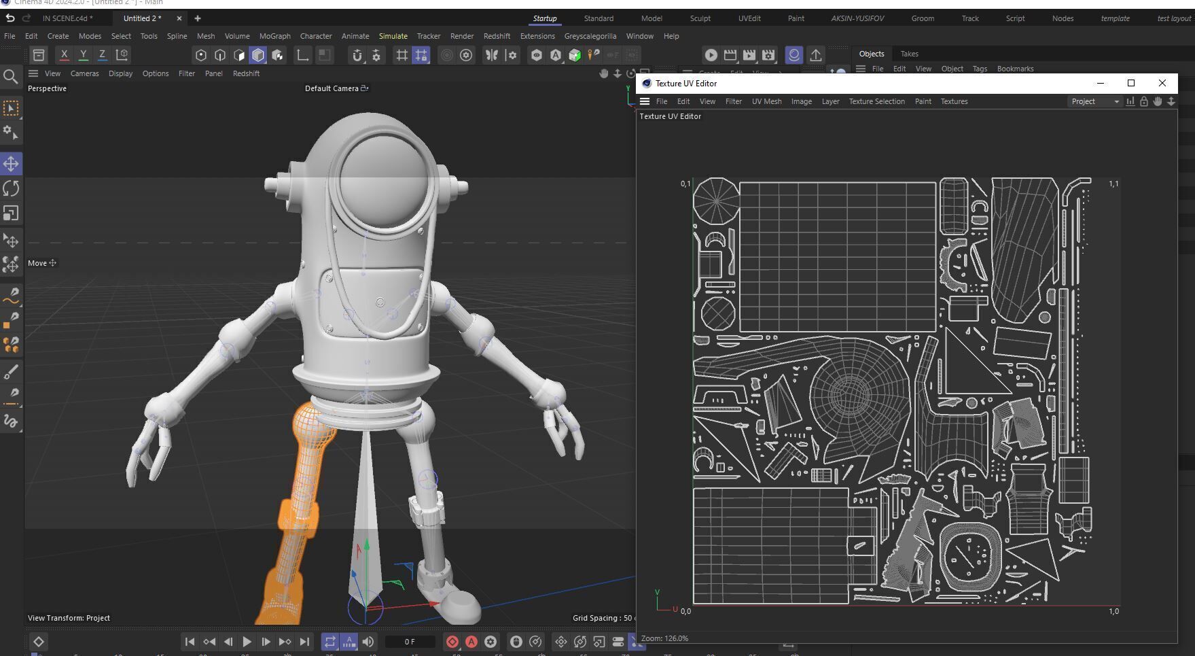Toggle timeline sound speaker icon

[368, 642]
